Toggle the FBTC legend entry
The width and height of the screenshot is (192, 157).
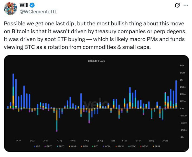[x=61, y=146]
